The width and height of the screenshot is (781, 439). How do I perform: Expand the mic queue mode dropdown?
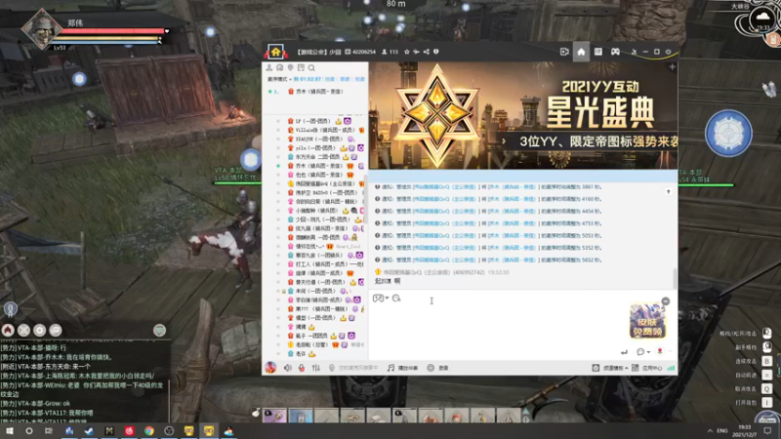[x=279, y=79]
